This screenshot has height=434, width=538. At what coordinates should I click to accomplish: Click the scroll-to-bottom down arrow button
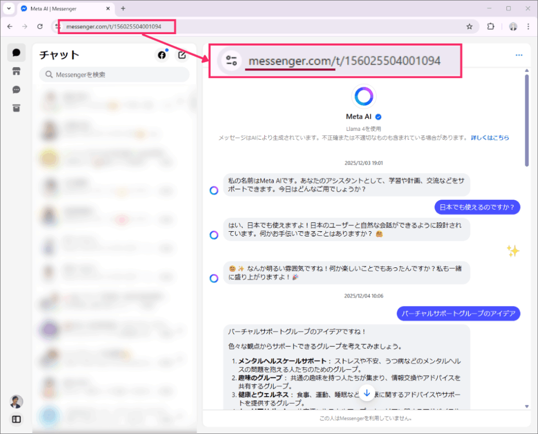click(x=367, y=392)
